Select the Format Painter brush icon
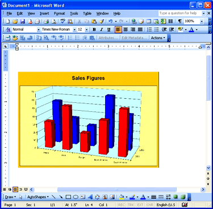Image resolution: width=213 pixels, height=209 pixels. (102, 21)
